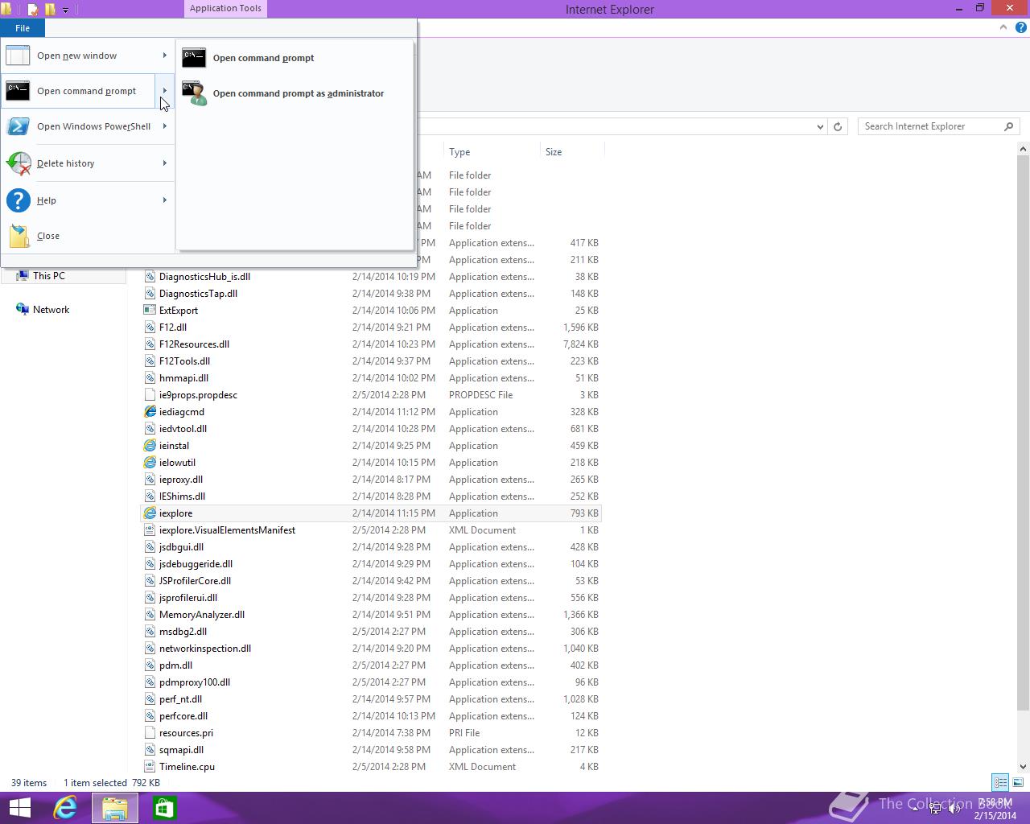1030x824 pixels.
Task: Click the vertical scrollbar down arrow
Action: point(1024,767)
